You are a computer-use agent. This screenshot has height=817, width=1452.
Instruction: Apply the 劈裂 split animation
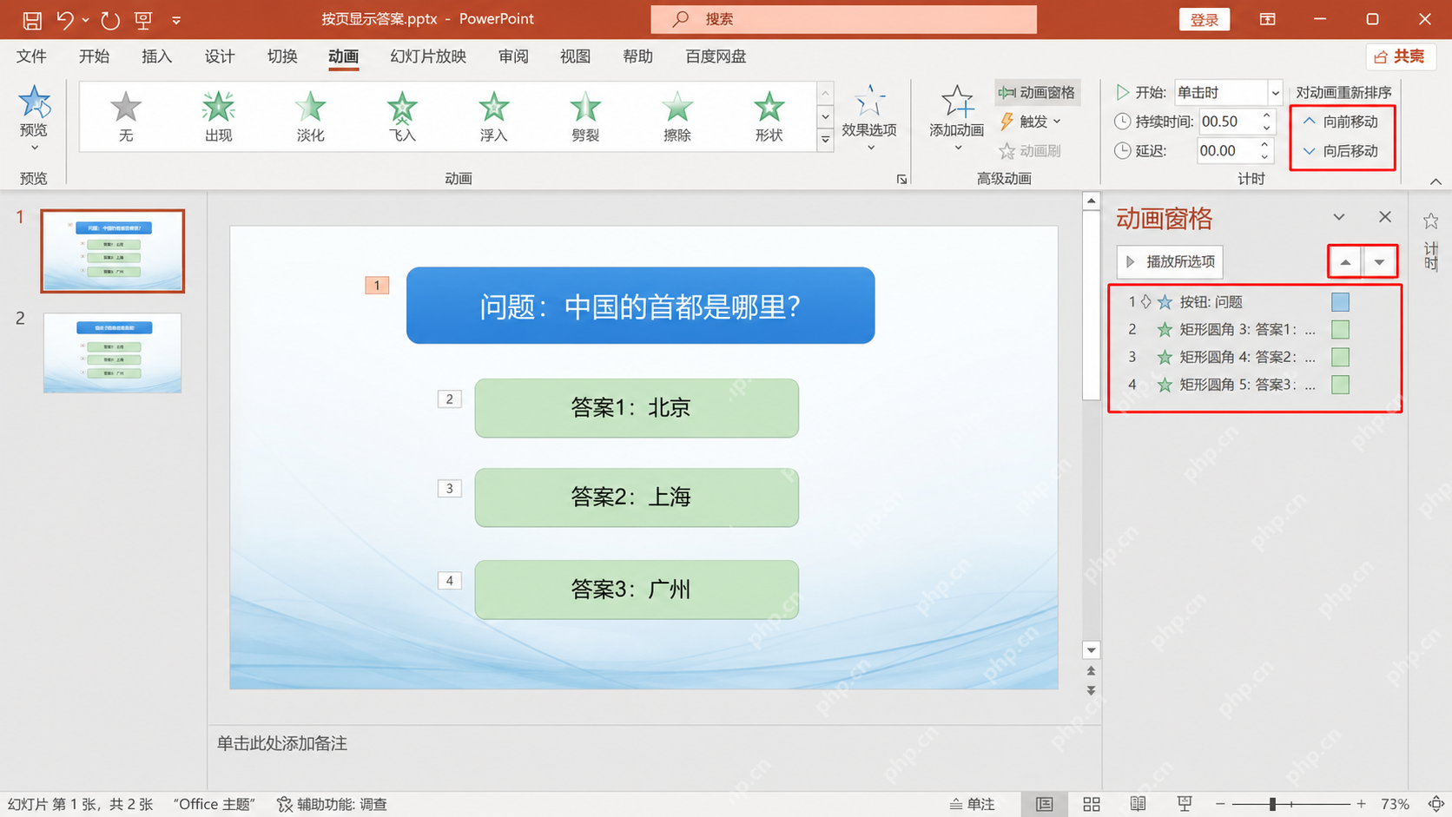pos(585,116)
